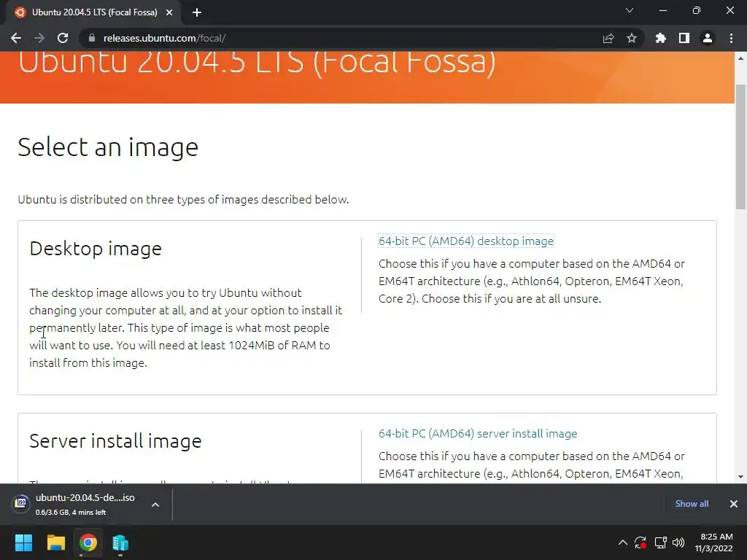Click the scrollbar down arrow
Viewport: 747px width, 560px height.
pyautogui.click(x=741, y=477)
